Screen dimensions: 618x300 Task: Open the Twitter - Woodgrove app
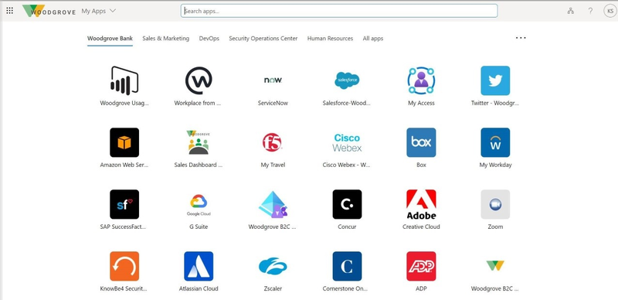coord(495,80)
